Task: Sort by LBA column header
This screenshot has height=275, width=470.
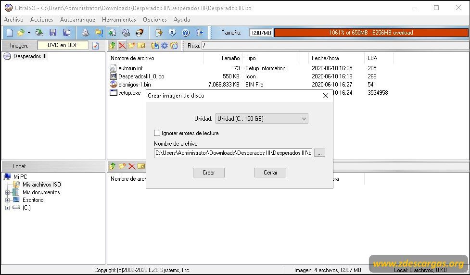Action: (379, 58)
